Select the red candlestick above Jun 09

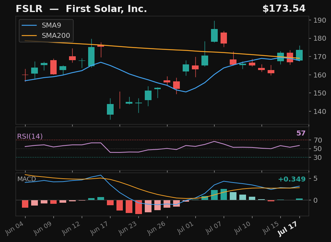(x=53, y=67)
